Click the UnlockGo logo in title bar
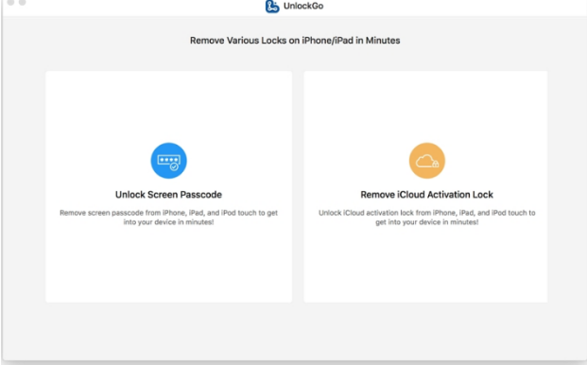Viewport: 587px width, 365px height. pos(272,7)
